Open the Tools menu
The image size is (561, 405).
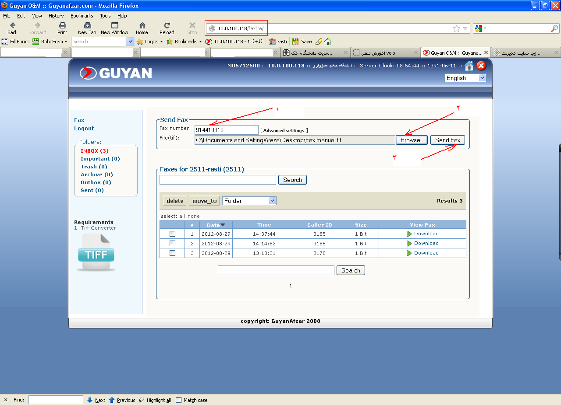[x=105, y=16]
